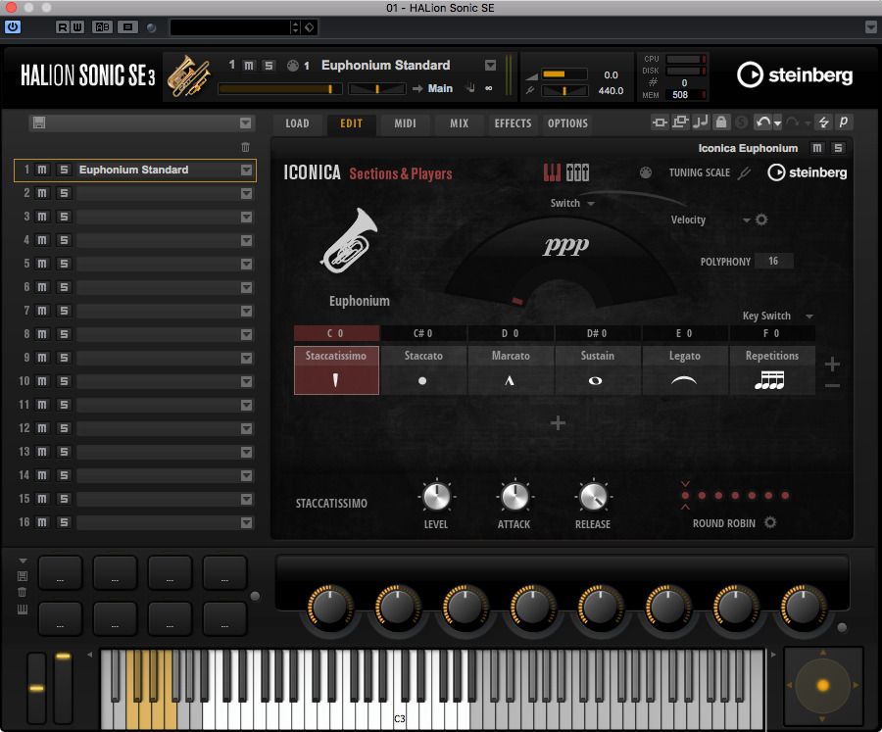Click the multi-program save disk icon
882x732 pixels.
[x=39, y=122]
